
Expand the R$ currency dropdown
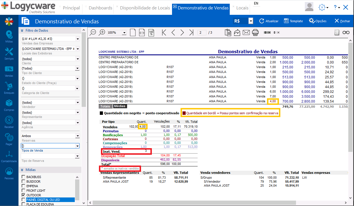[251, 21]
